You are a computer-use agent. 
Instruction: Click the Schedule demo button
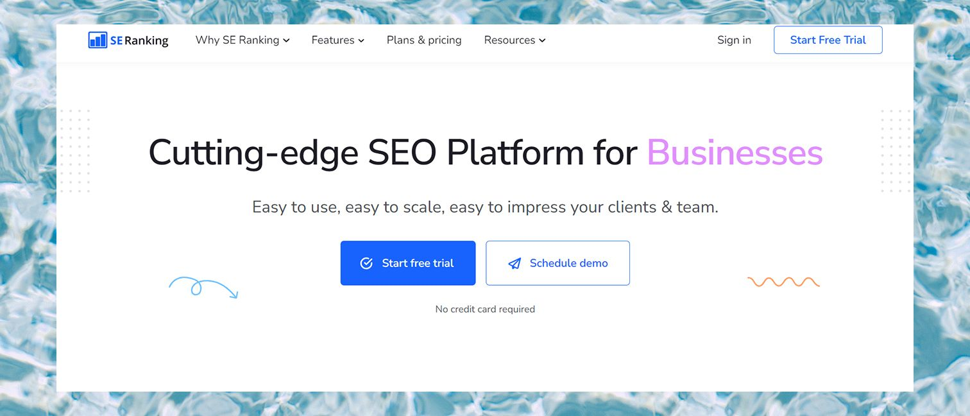coord(557,263)
